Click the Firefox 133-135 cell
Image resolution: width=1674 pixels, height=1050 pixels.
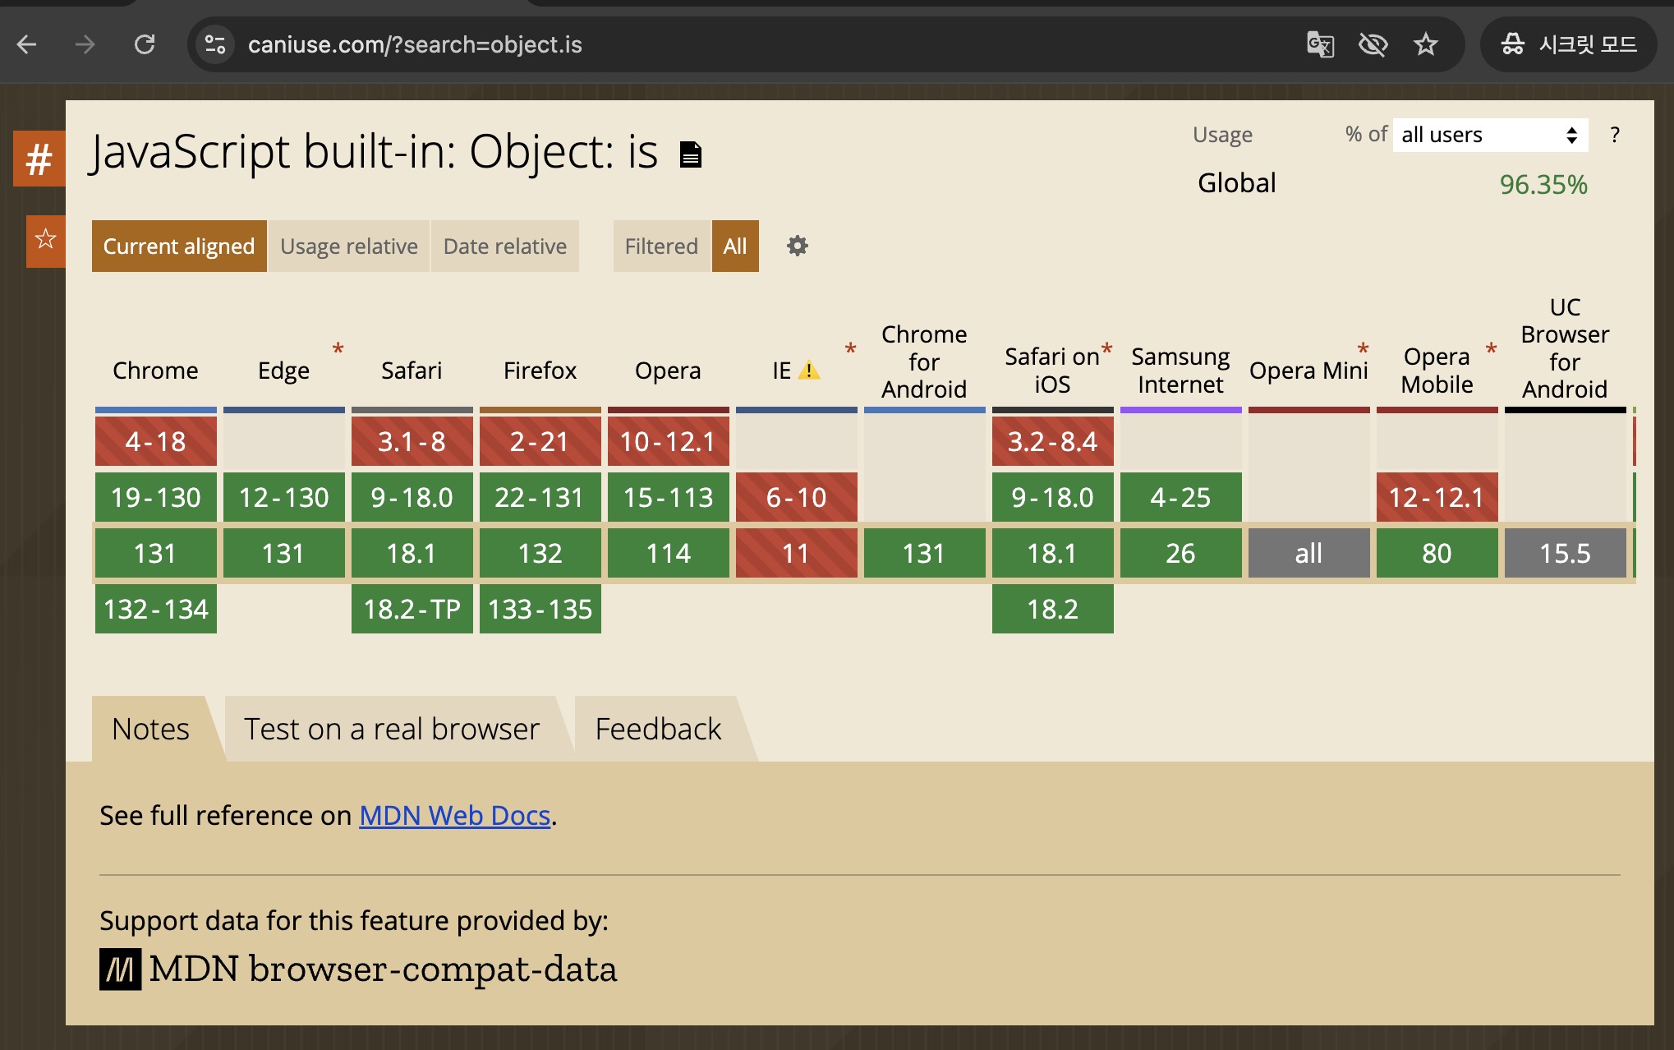coord(540,609)
